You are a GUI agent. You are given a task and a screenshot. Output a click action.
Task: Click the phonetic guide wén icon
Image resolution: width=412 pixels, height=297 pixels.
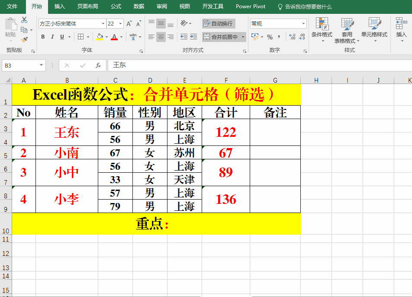coord(133,37)
